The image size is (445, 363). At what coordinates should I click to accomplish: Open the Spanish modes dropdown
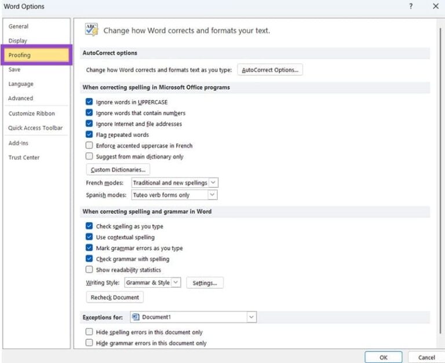pyautogui.click(x=213, y=195)
